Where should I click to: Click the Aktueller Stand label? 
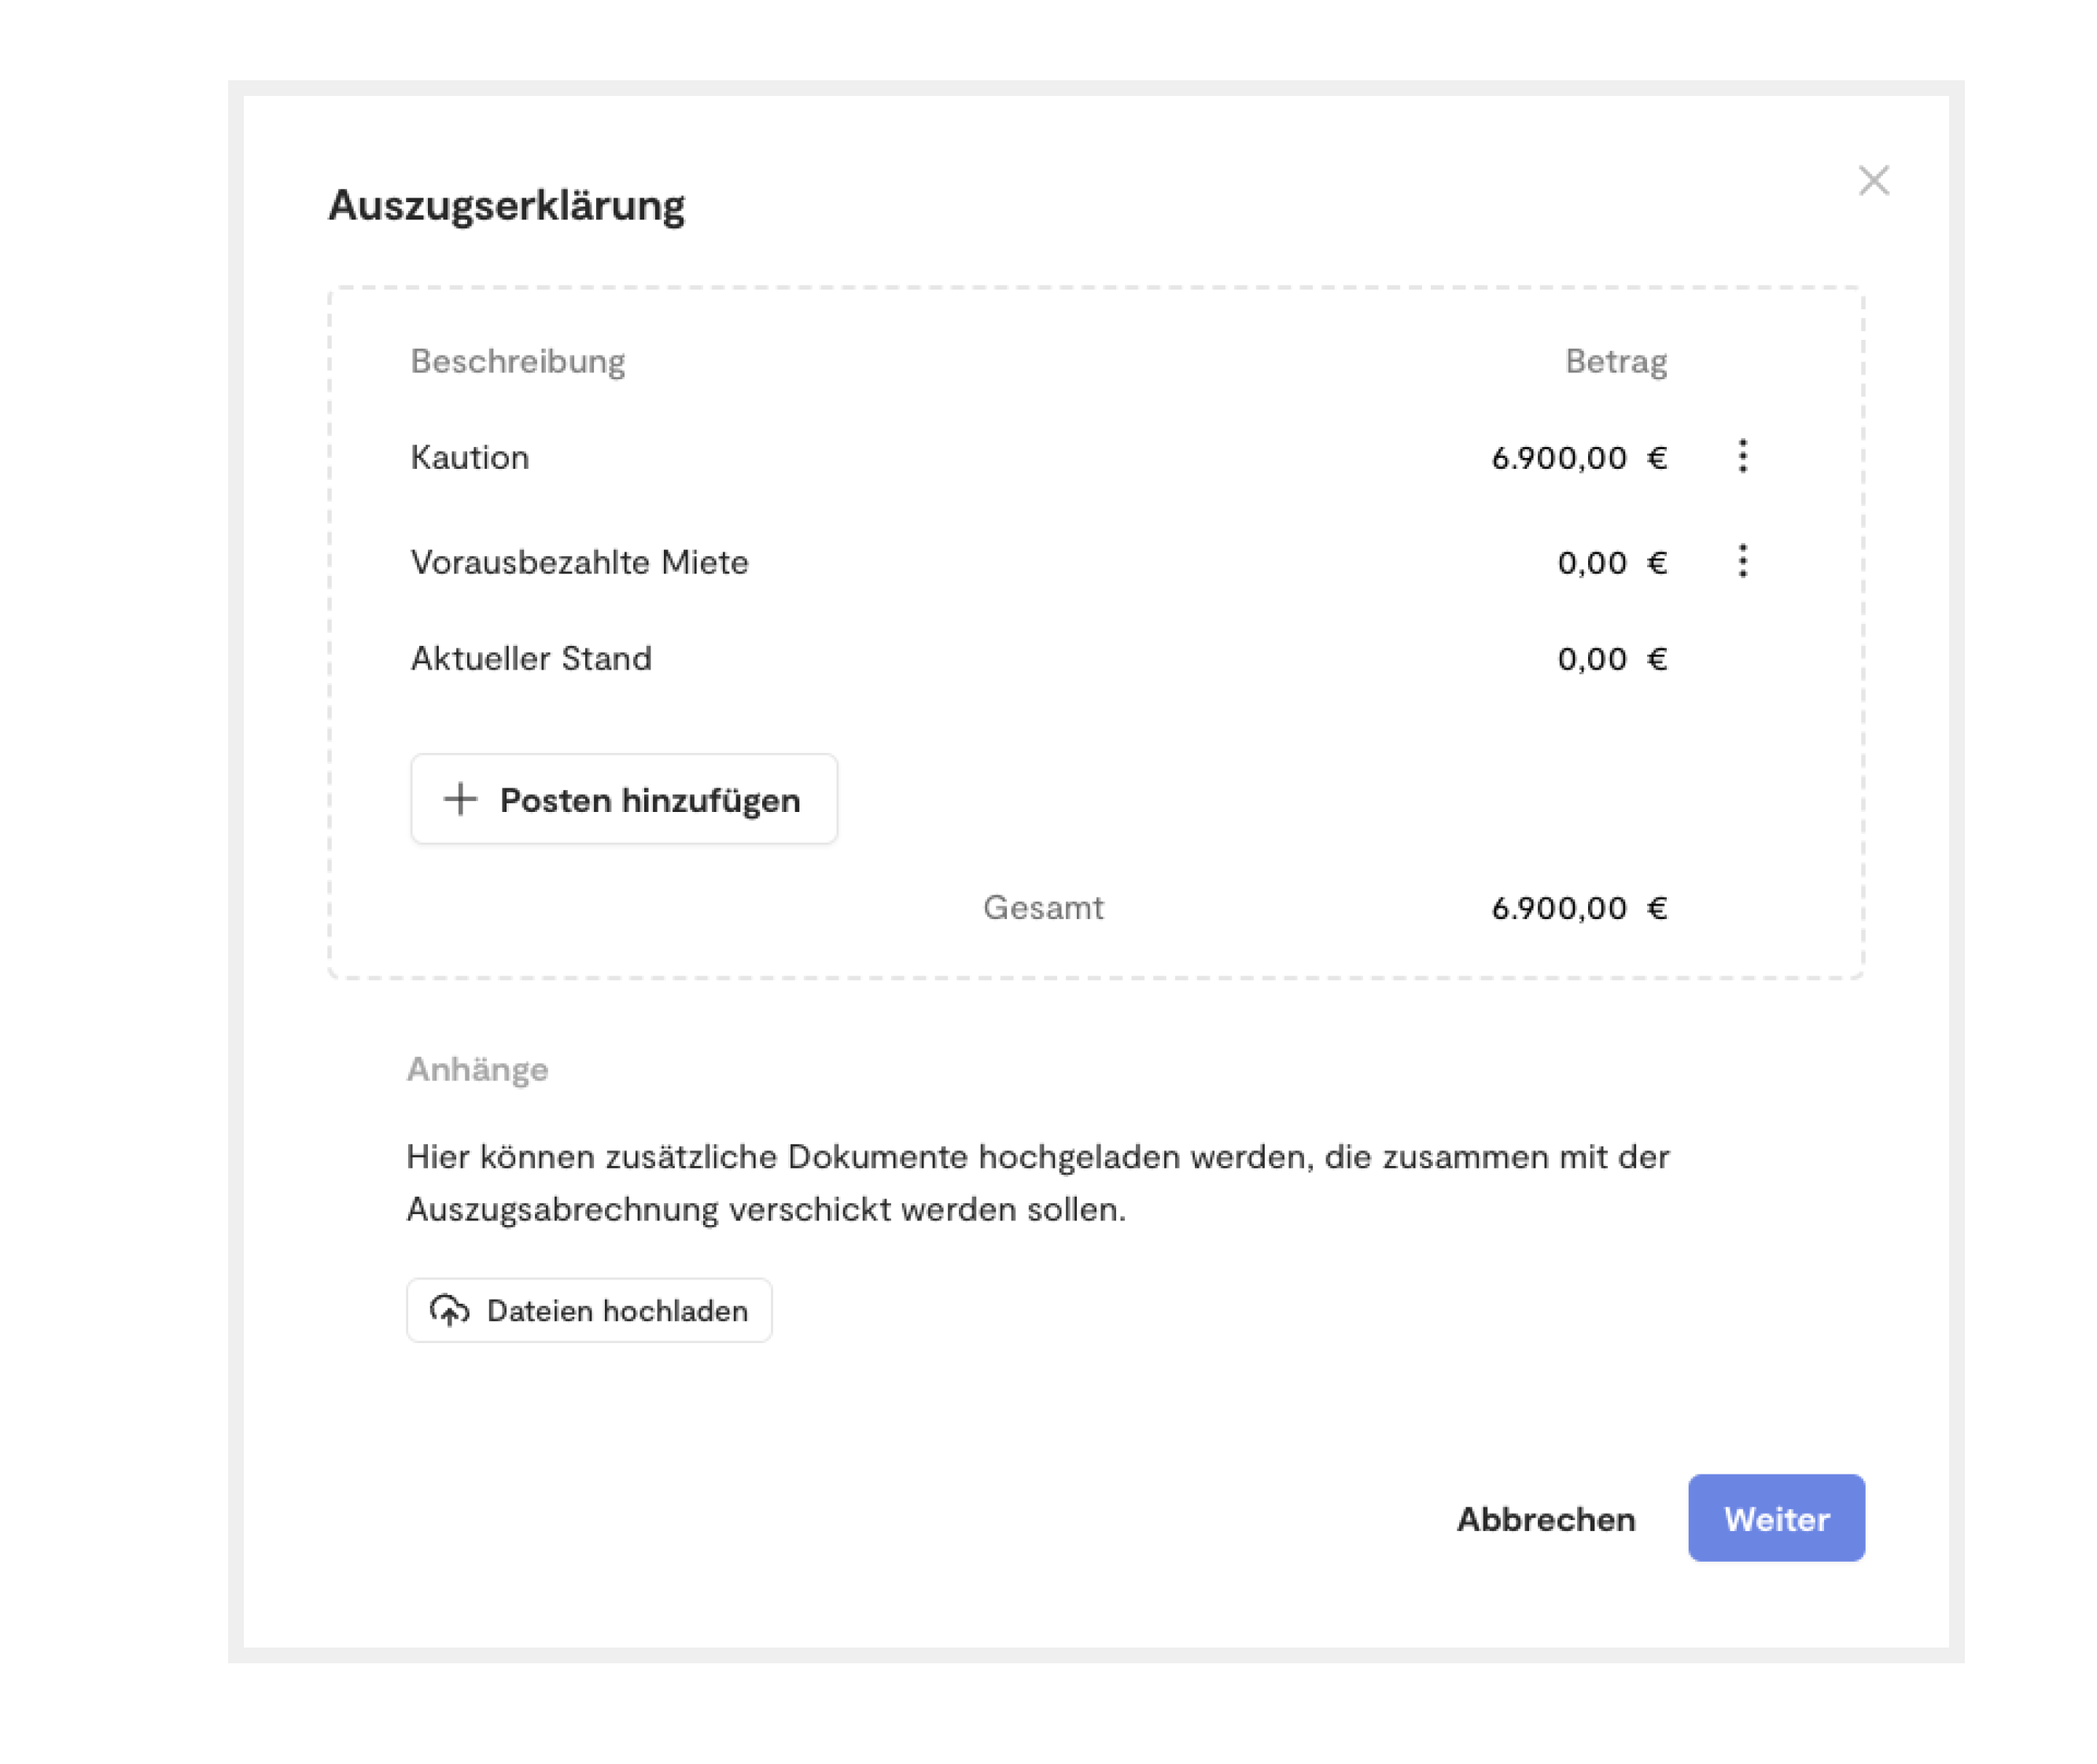pos(532,658)
